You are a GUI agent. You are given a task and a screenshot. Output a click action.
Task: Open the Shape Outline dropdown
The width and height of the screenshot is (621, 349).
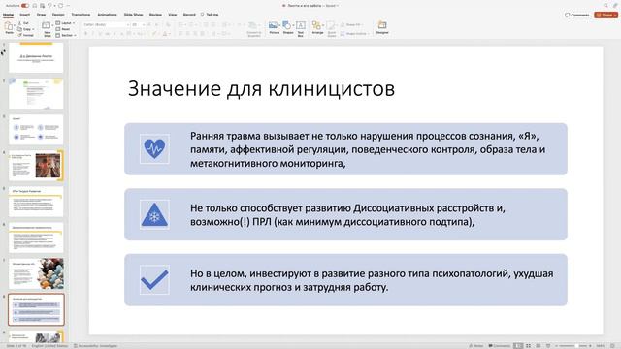(x=355, y=34)
